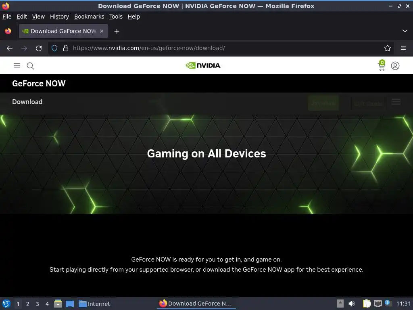The width and height of the screenshot is (413, 310).
Task: Select the Download GeForce NOW tab
Action: 63,31
